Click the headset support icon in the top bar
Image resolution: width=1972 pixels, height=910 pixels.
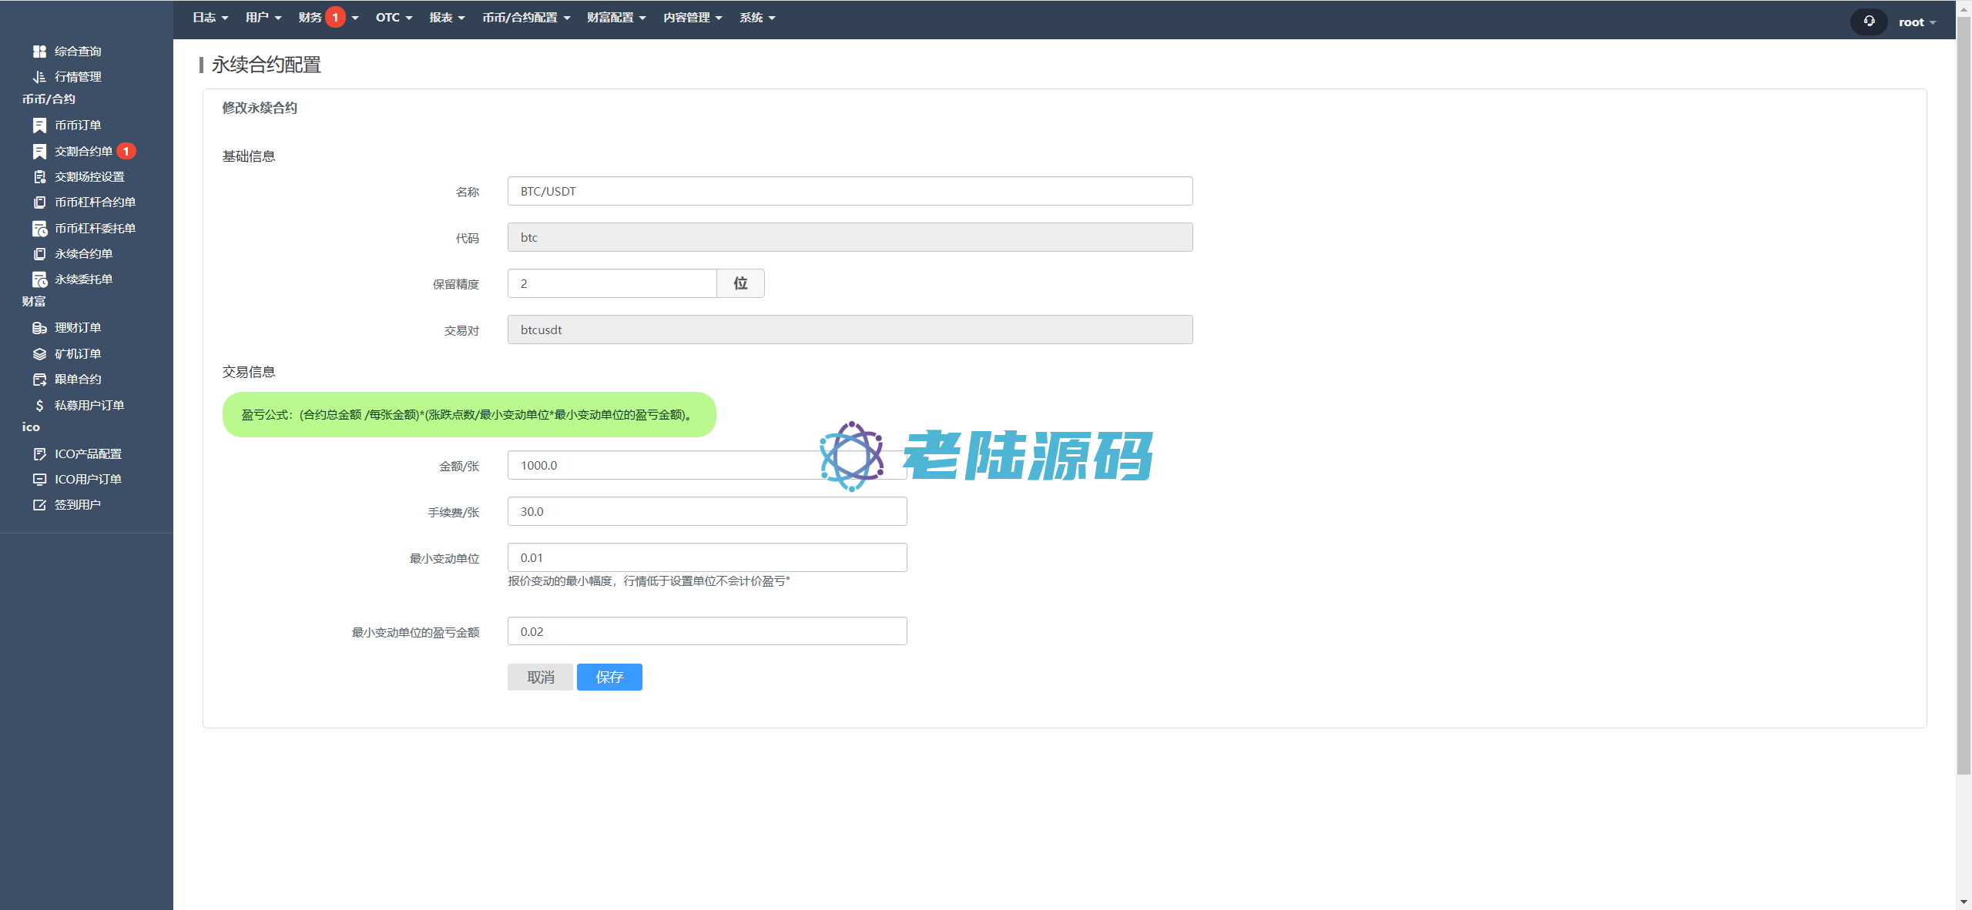pyautogui.click(x=1869, y=22)
